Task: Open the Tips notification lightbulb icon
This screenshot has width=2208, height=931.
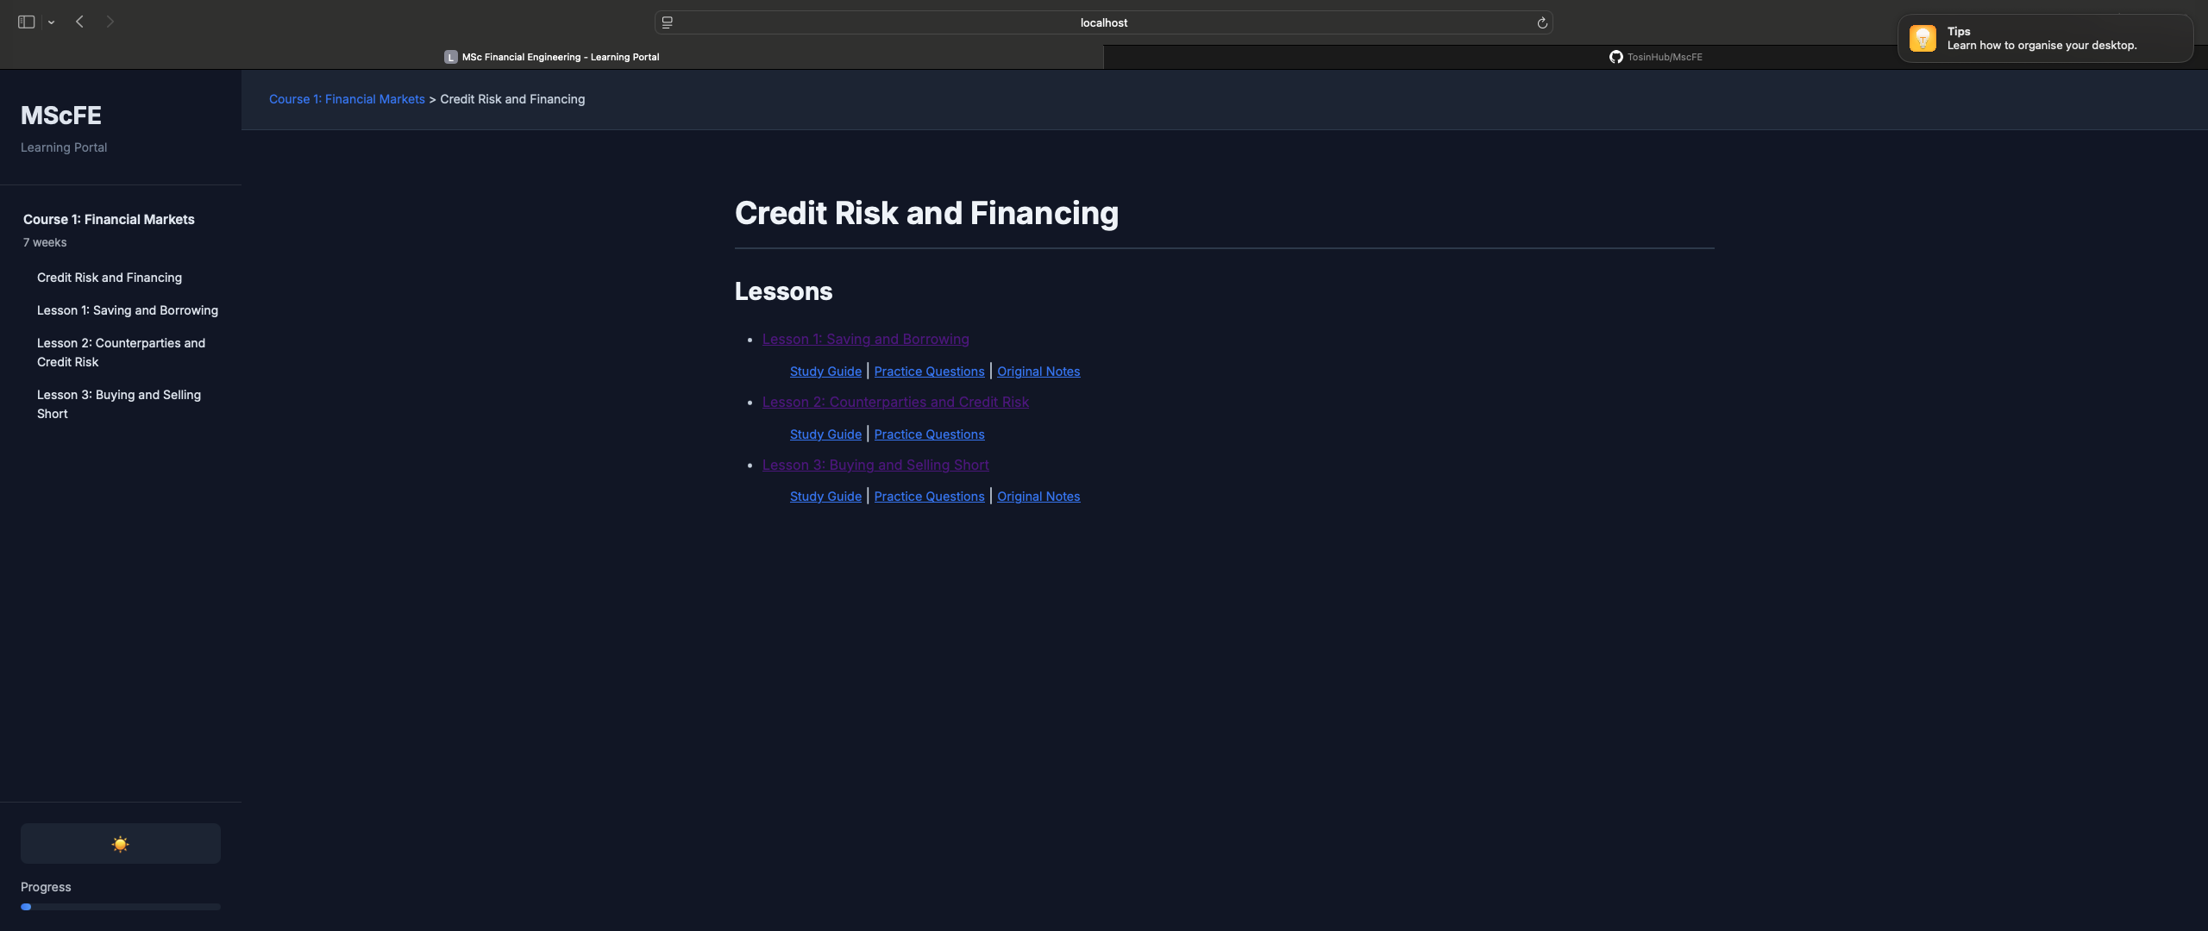Action: tap(1923, 38)
